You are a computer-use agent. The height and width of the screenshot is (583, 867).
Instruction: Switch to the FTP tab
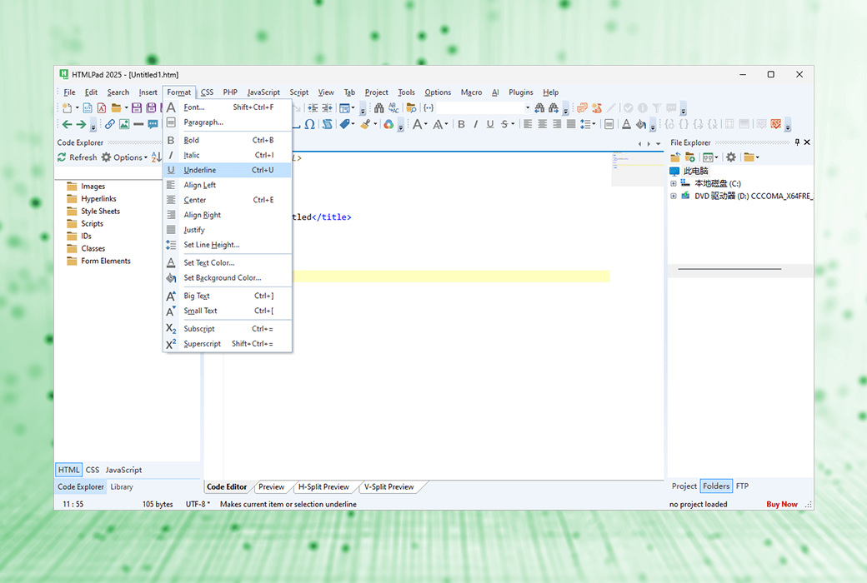[x=742, y=486]
